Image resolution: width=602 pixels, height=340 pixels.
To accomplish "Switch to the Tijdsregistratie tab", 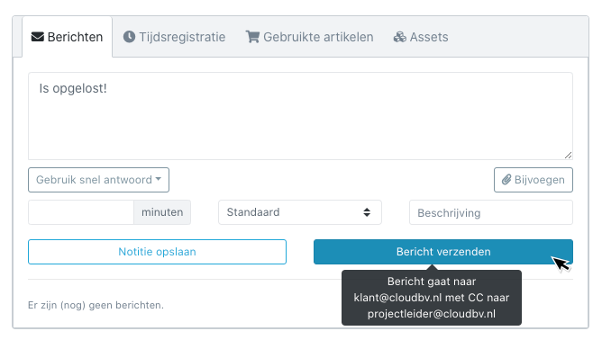I will pos(174,37).
